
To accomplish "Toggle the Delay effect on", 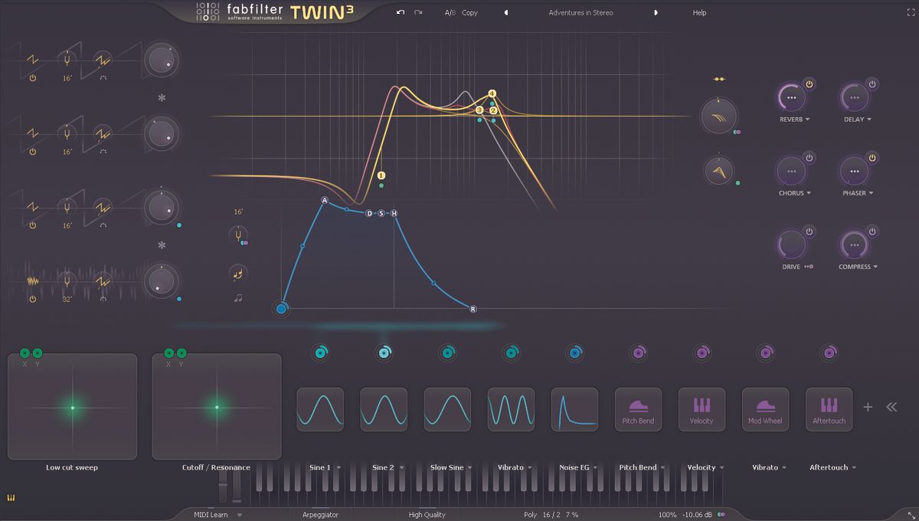I will [x=872, y=83].
